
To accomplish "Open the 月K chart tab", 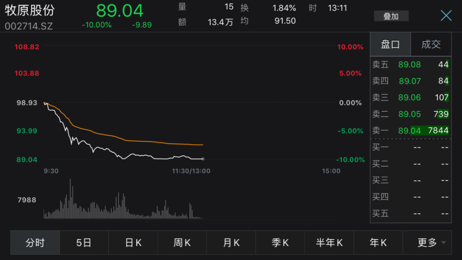I will [231, 242].
